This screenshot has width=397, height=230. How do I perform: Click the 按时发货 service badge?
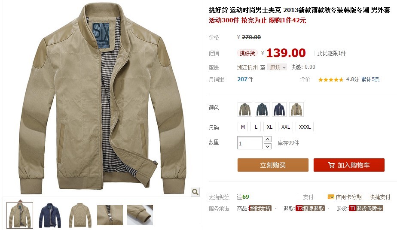(x=260, y=209)
